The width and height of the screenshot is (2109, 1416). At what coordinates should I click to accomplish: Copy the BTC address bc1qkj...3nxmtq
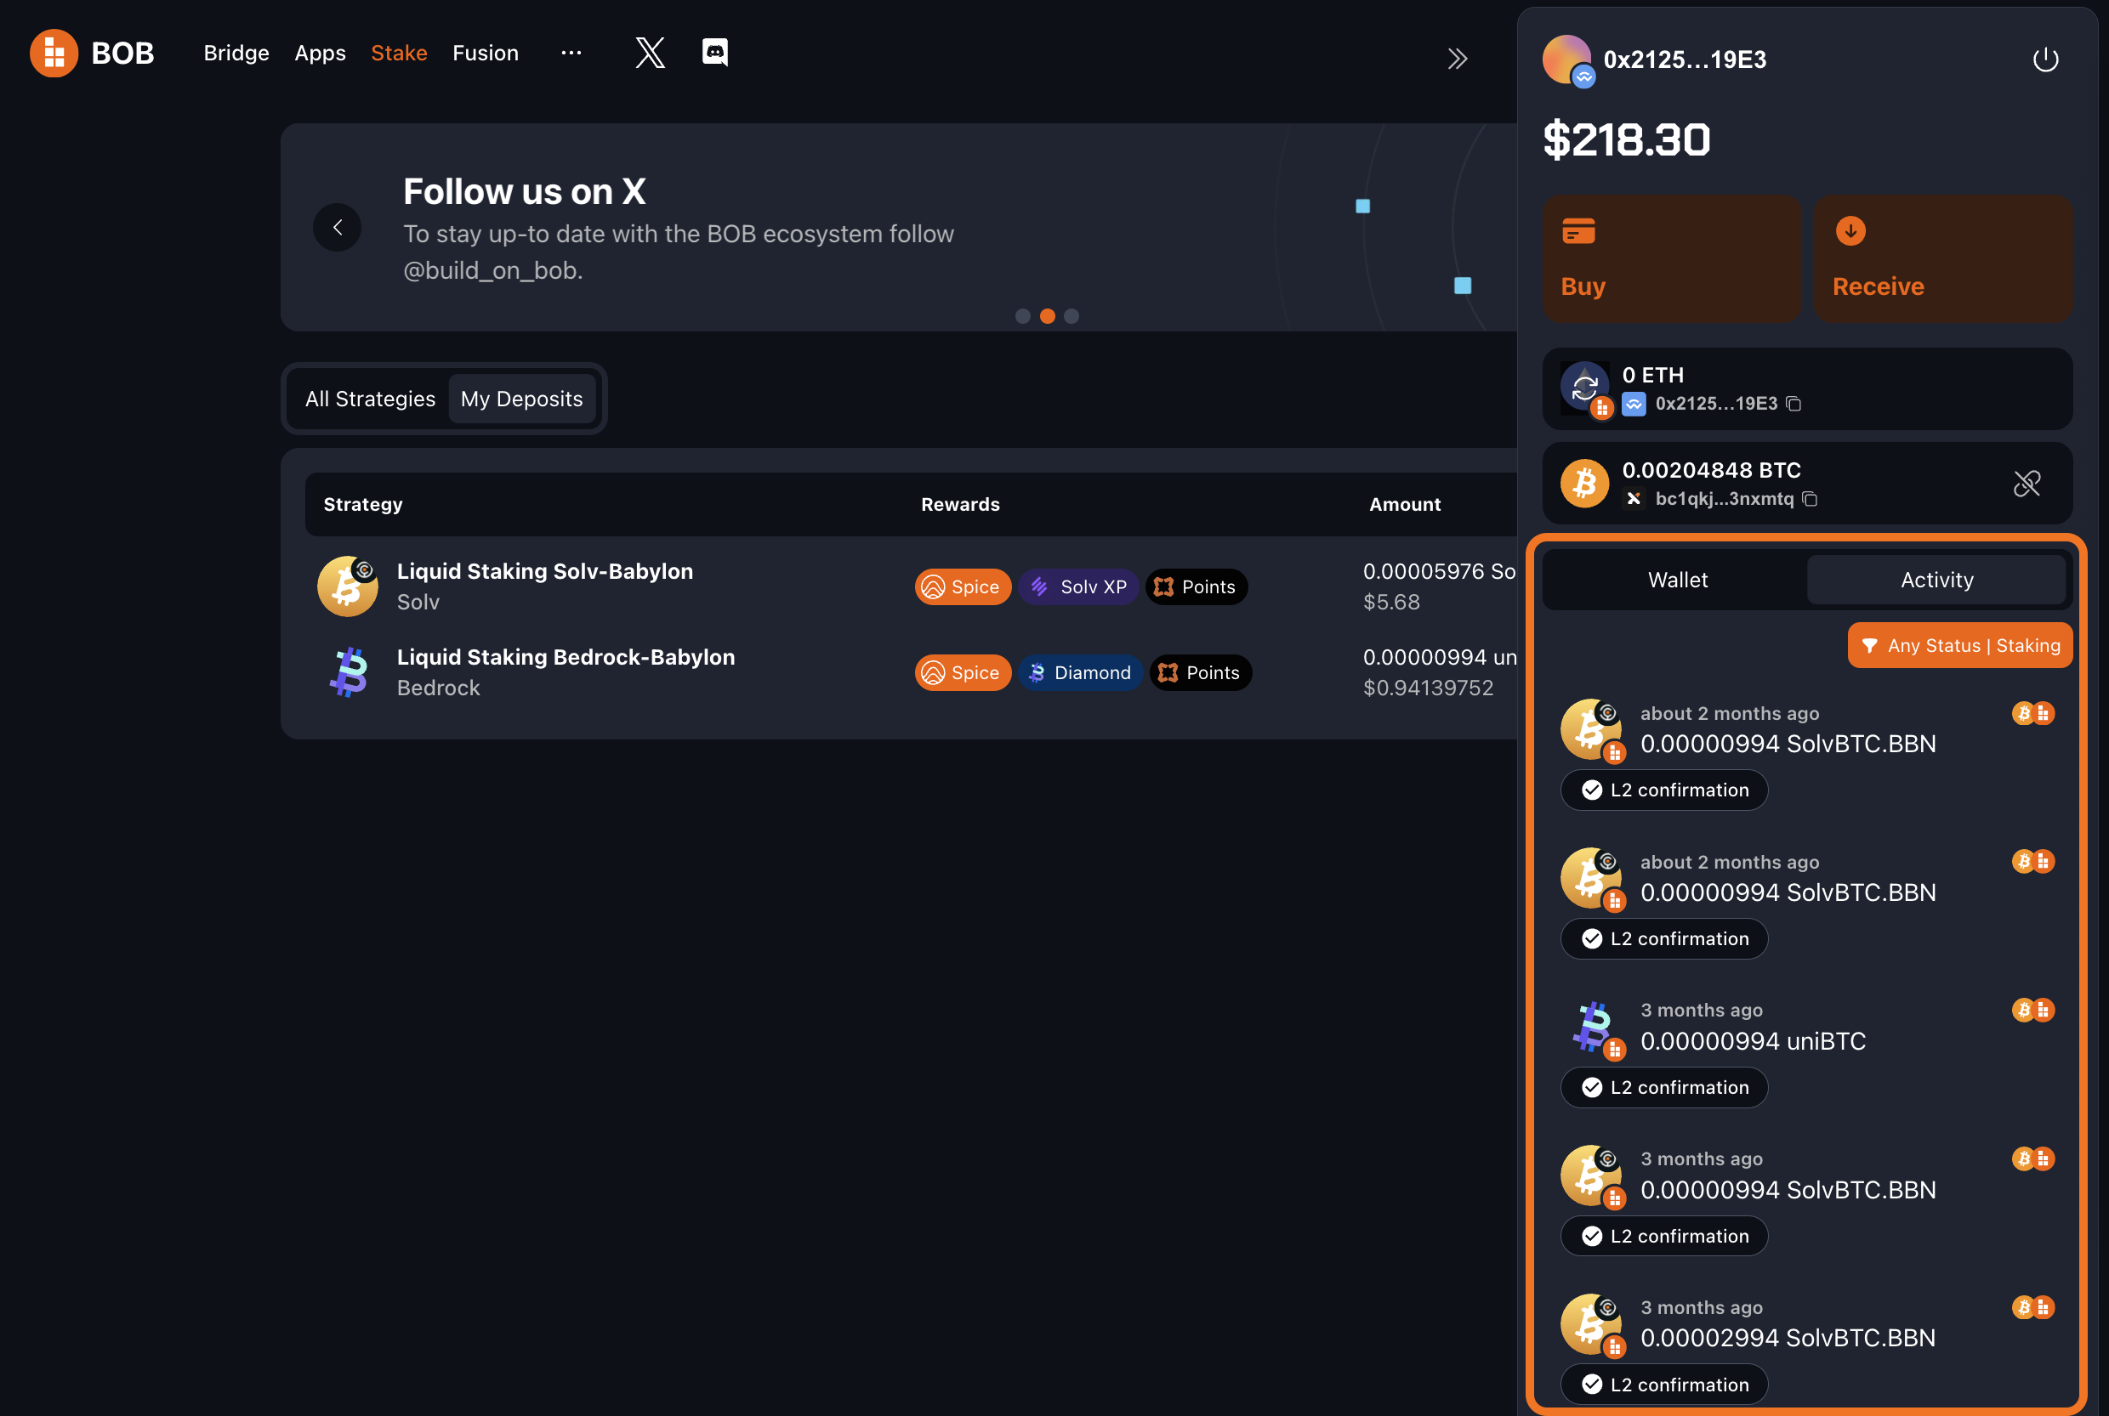click(1810, 498)
